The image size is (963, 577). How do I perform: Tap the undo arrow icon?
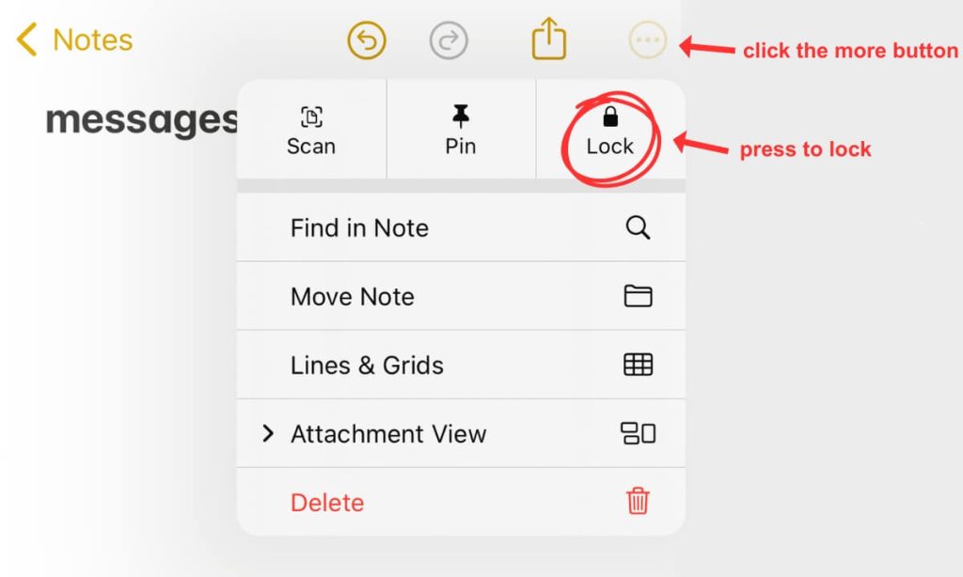367,40
